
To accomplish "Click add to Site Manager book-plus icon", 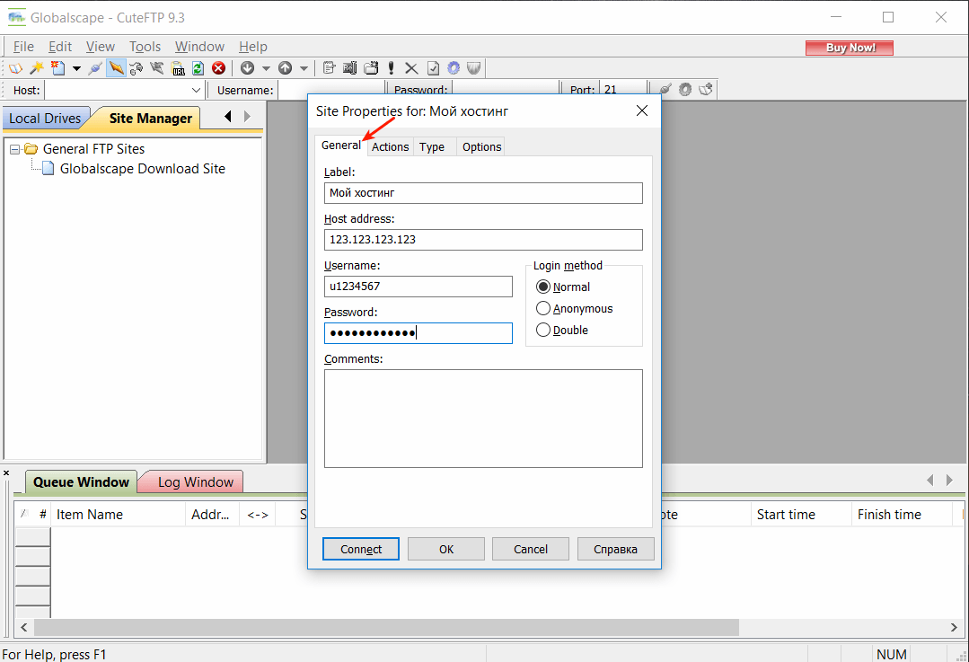I will [x=706, y=90].
